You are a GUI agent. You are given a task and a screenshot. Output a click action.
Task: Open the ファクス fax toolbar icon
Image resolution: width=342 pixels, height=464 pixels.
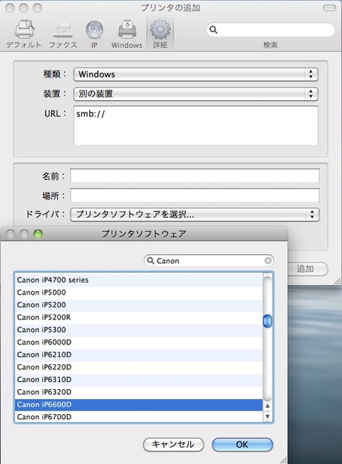(63, 34)
